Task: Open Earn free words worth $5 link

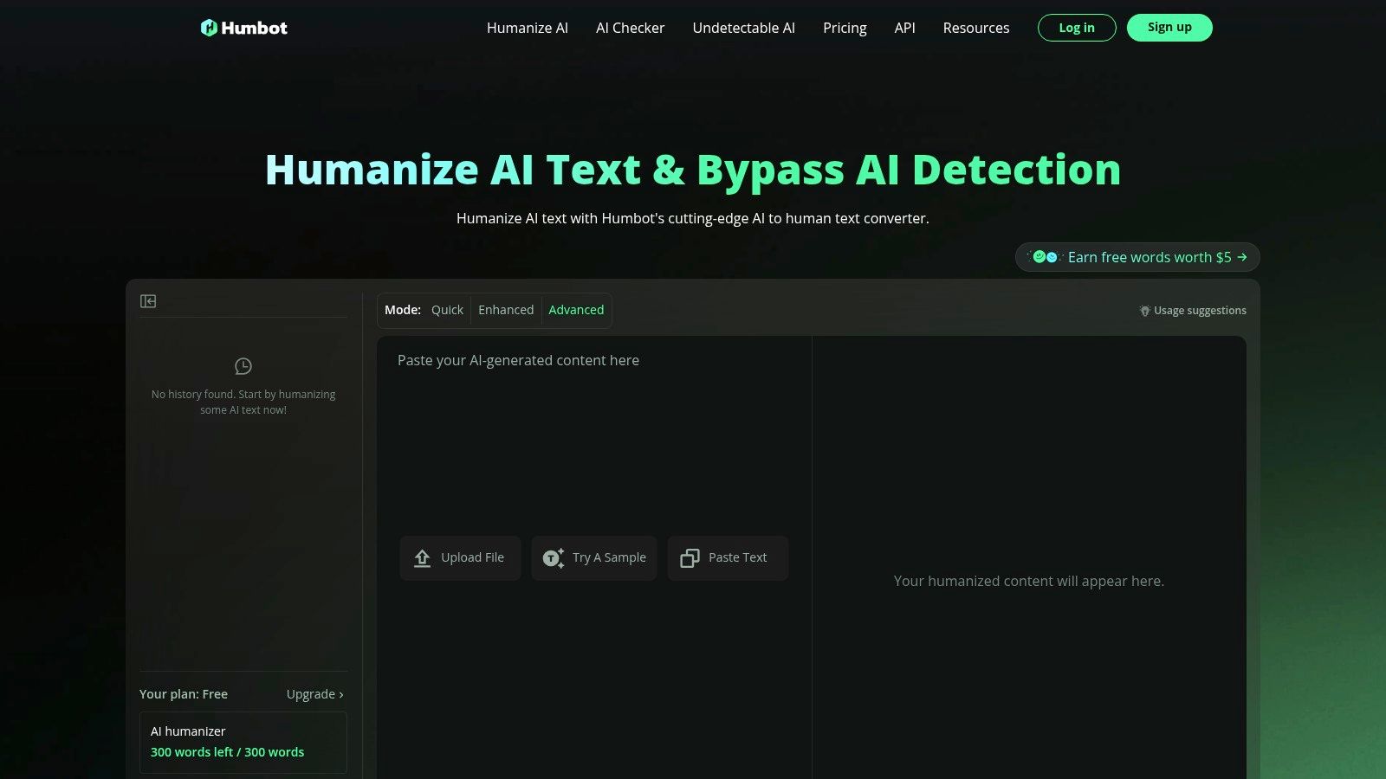Action: click(x=1137, y=257)
